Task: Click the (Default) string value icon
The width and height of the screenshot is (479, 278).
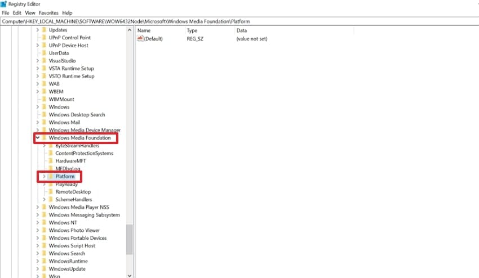Action: (140, 38)
